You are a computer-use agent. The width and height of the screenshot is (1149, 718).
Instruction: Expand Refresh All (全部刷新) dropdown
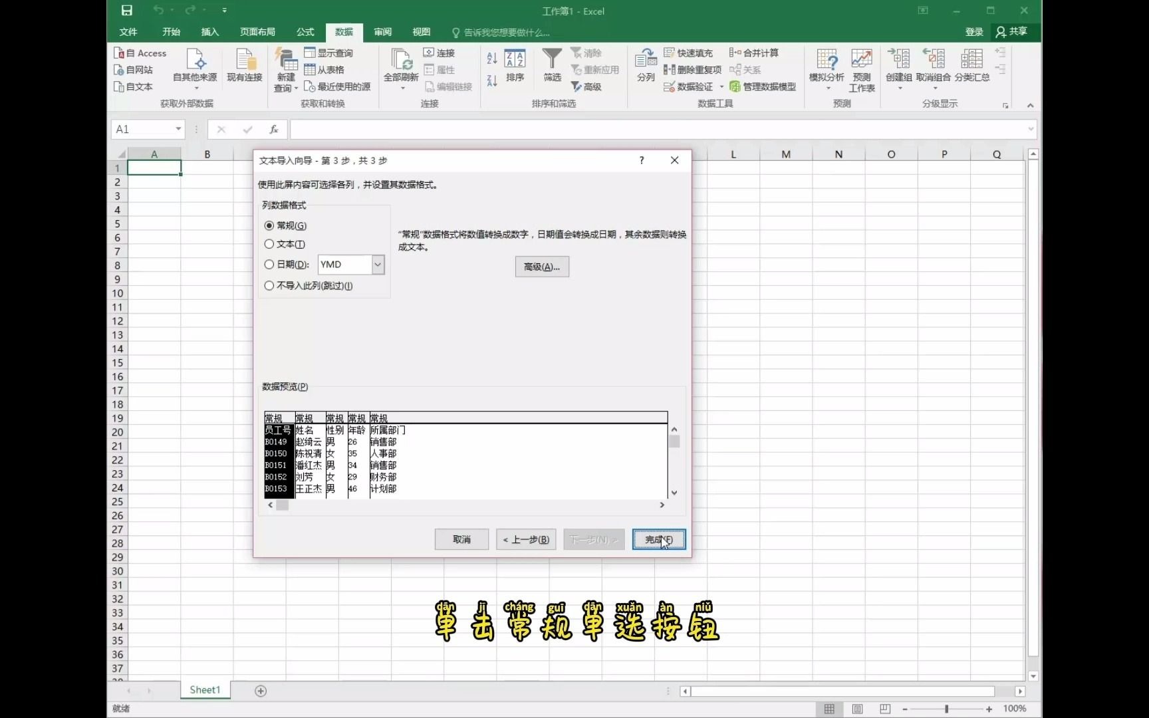tap(402, 88)
